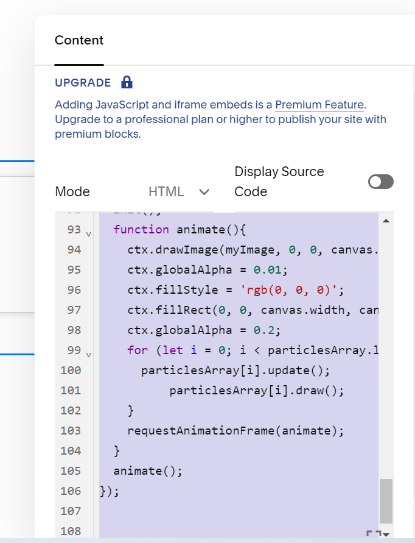This screenshot has height=543, width=415.
Task: Click the editor scrollbar down arrow
Action: coord(386,534)
